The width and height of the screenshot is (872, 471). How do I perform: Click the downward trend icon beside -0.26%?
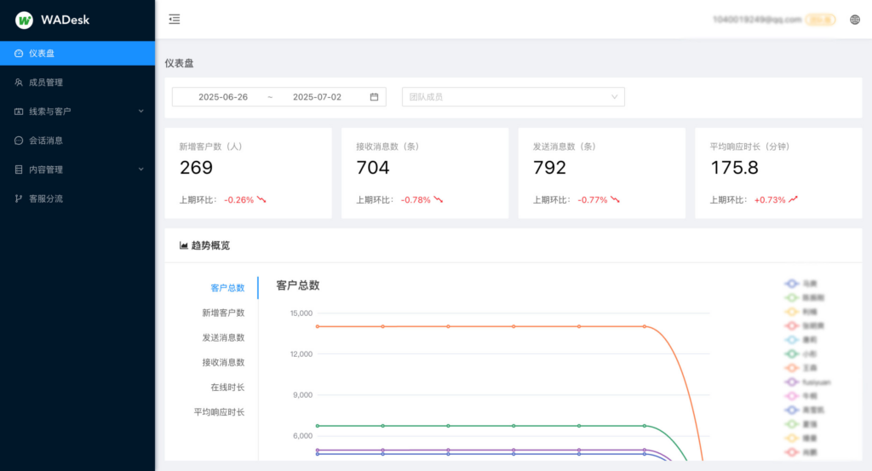point(261,199)
